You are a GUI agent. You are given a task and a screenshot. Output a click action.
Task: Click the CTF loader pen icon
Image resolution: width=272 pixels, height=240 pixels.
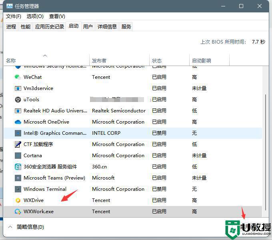pos(18,144)
